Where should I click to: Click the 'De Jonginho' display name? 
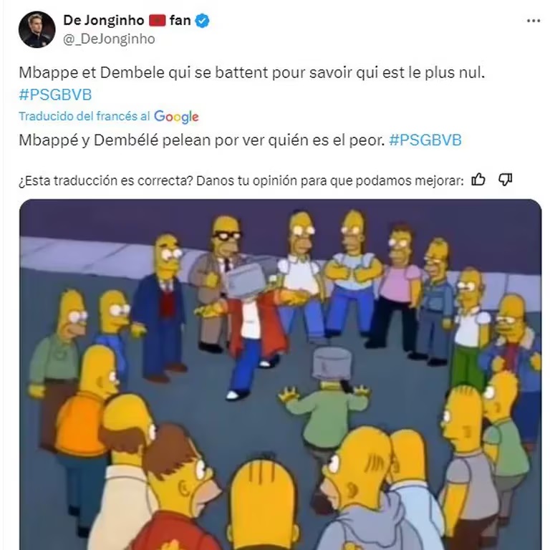point(103,20)
